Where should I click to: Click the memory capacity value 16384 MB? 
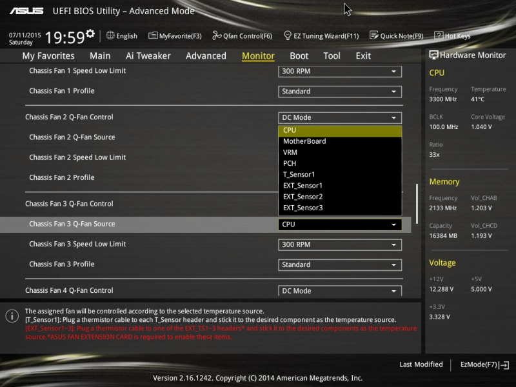pos(443,235)
